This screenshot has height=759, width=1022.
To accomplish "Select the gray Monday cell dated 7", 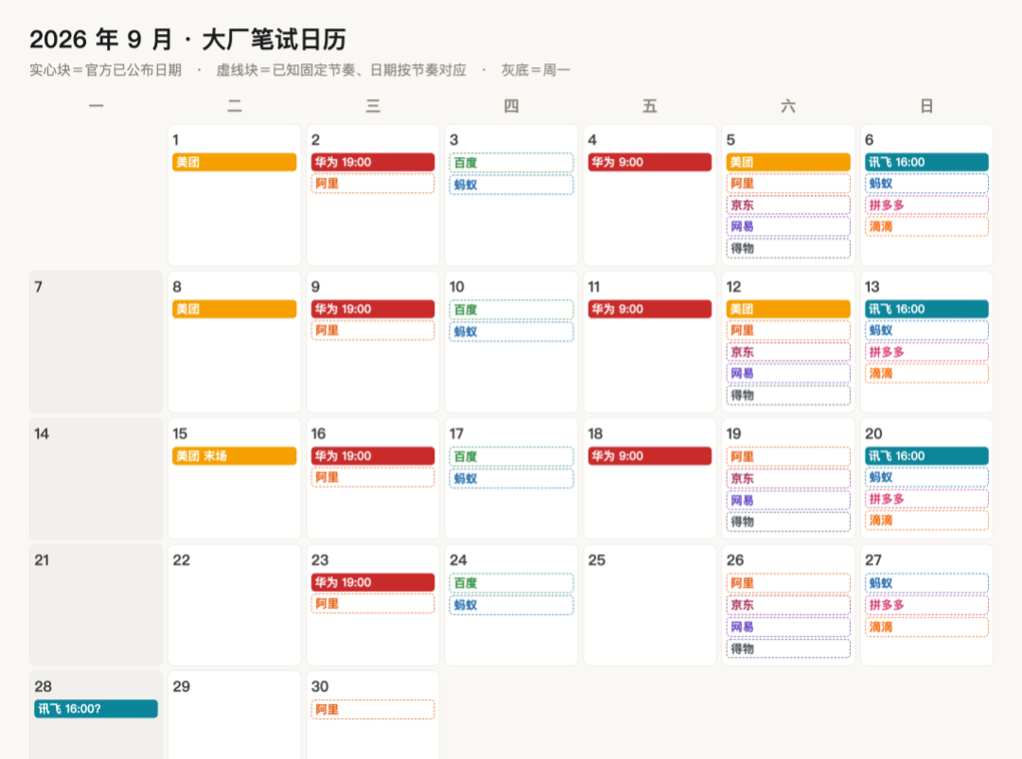I will (96, 342).
